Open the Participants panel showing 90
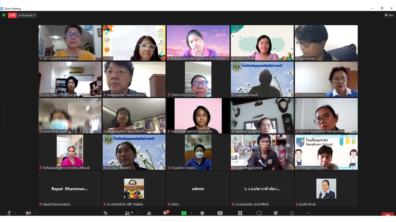The height and width of the screenshot is (222, 396). (129, 213)
